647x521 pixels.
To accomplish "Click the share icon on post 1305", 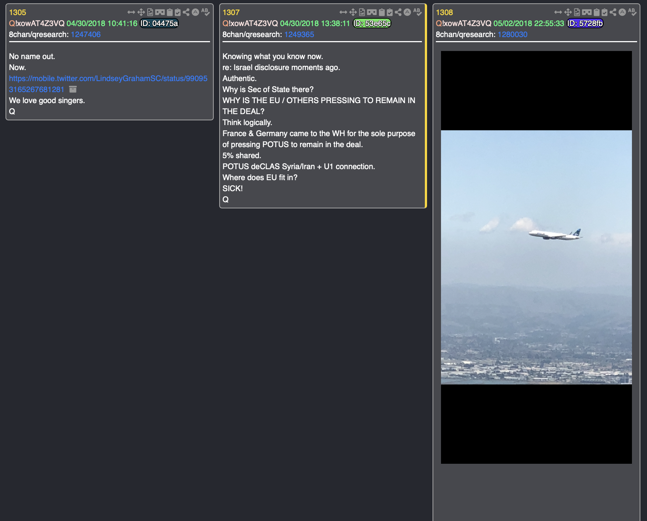I will (186, 12).
